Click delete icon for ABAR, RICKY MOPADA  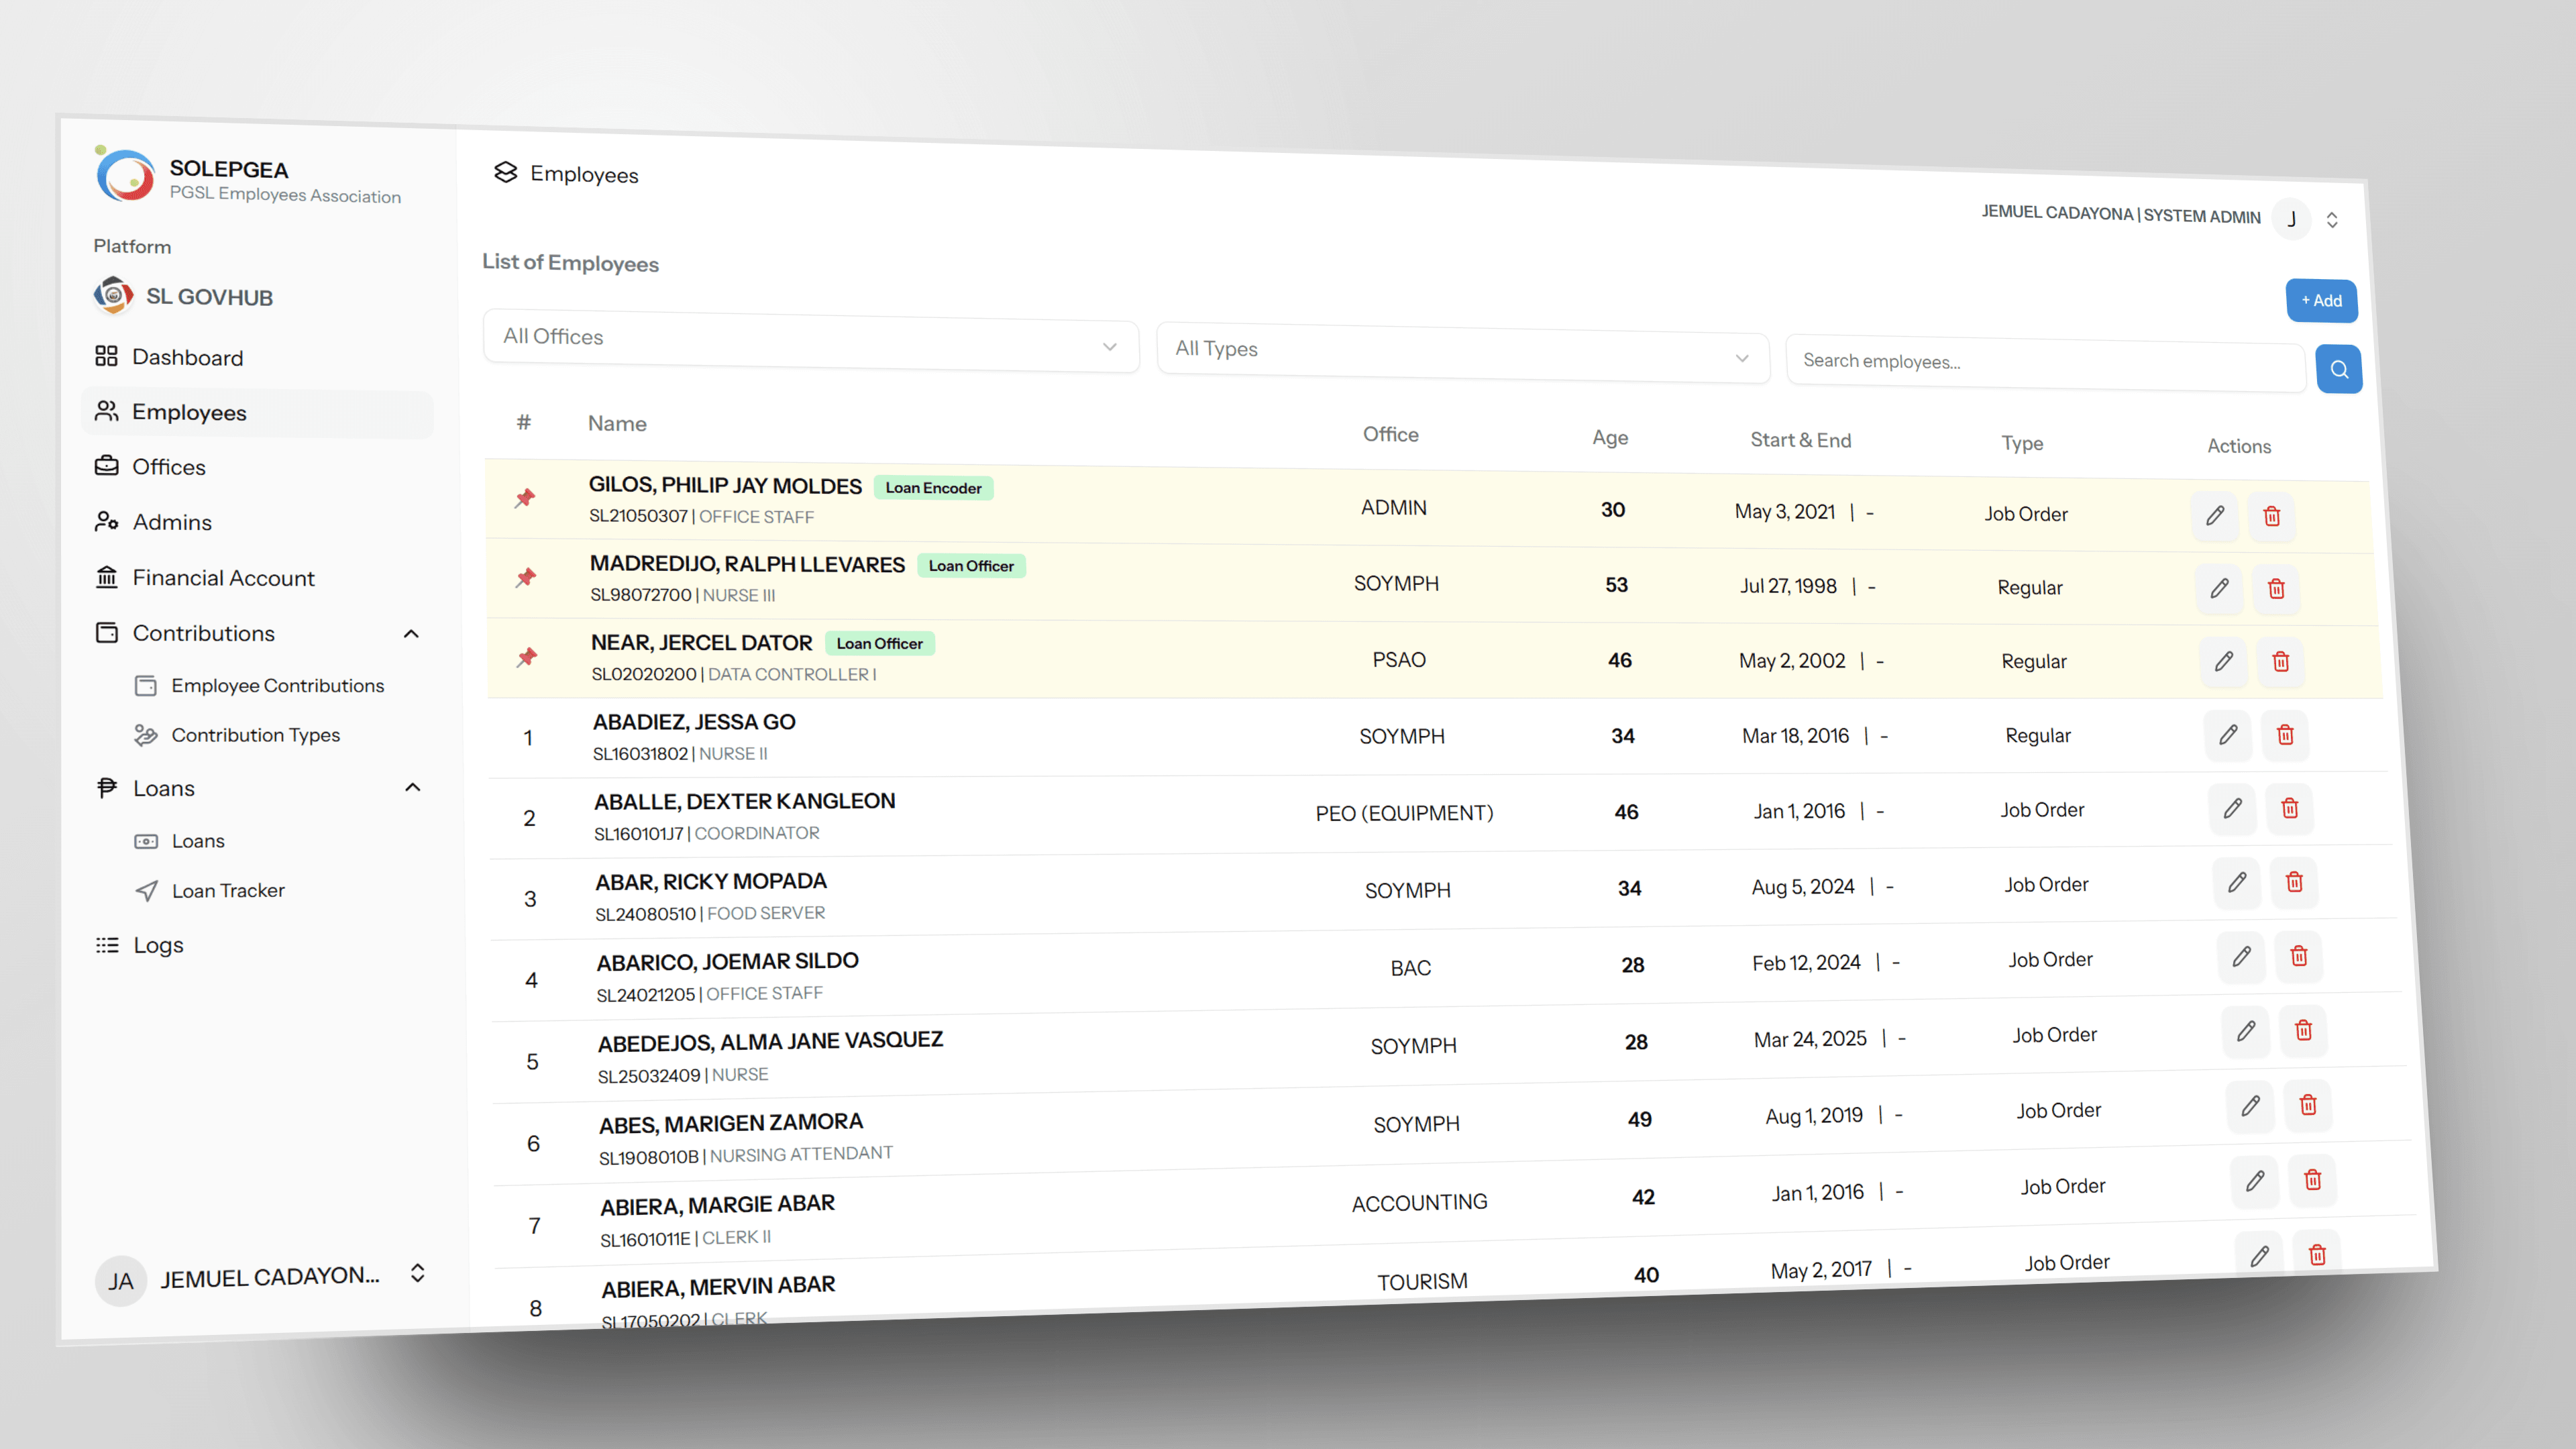click(2294, 882)
